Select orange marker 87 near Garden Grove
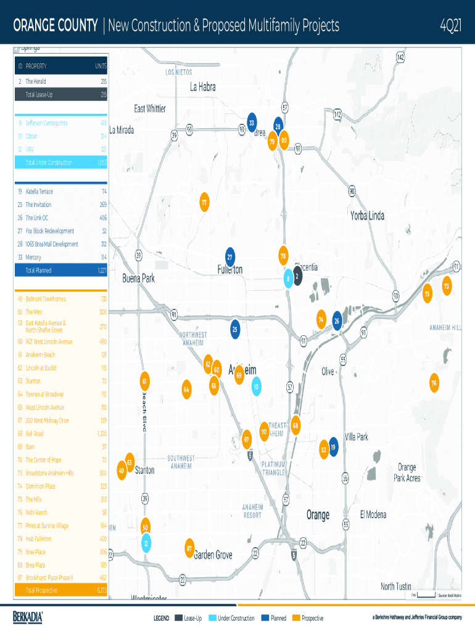 coord(189,548)
